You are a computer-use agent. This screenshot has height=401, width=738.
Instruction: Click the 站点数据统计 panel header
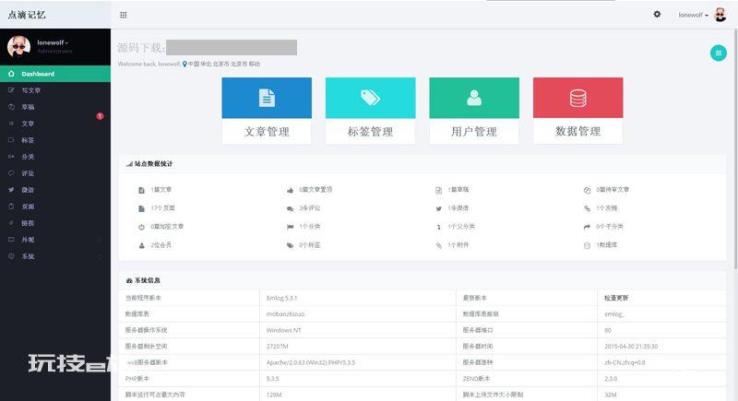point(423,163)
